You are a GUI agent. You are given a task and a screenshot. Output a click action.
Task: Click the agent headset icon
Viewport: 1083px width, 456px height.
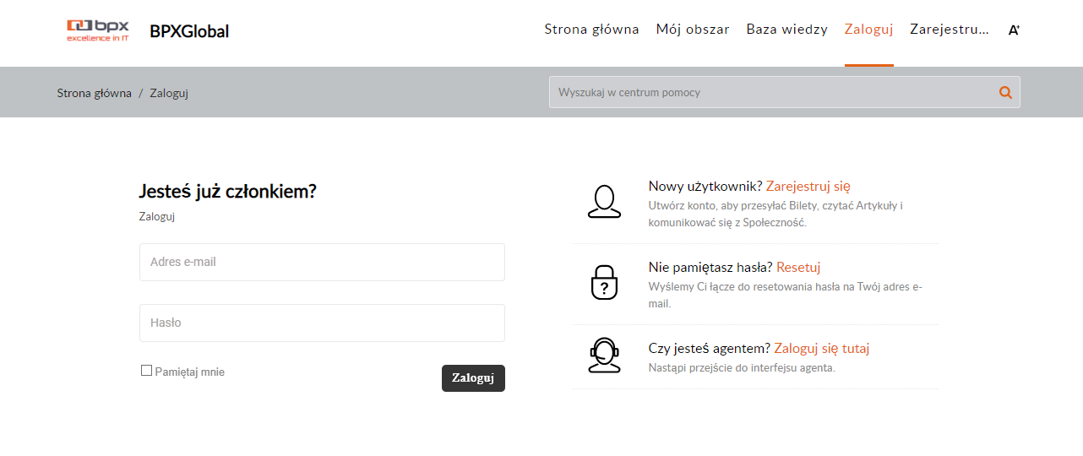[x=604, y=356]
